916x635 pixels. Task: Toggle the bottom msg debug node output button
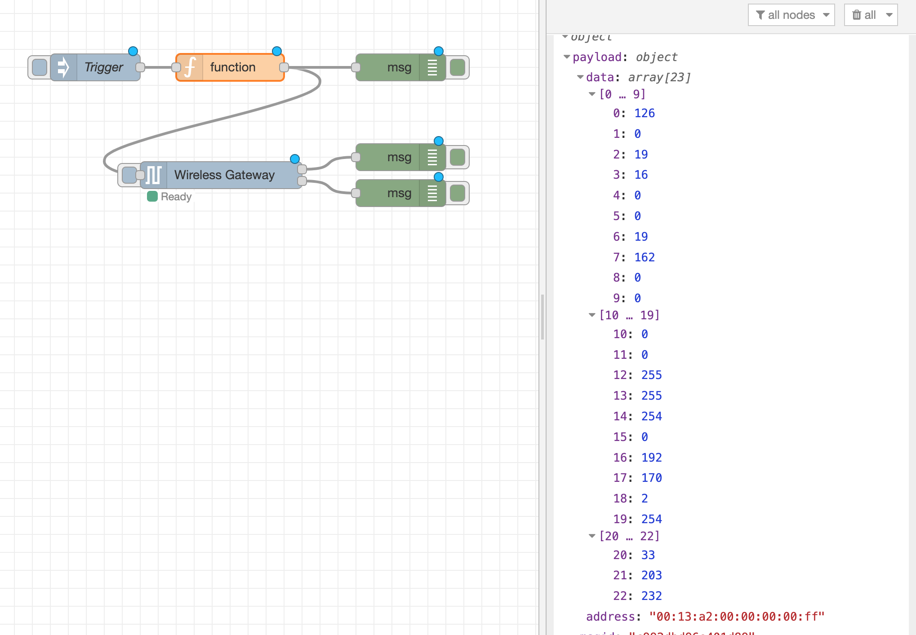pyautogui.click(x=458, y=193)
